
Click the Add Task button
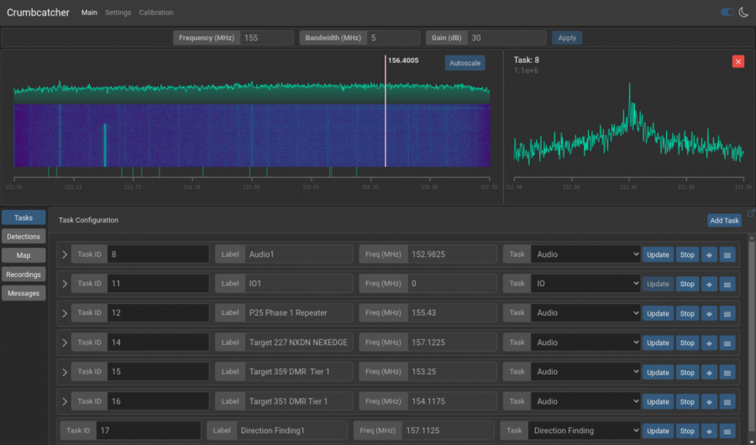pyautogui.click(x=724, y=221)
